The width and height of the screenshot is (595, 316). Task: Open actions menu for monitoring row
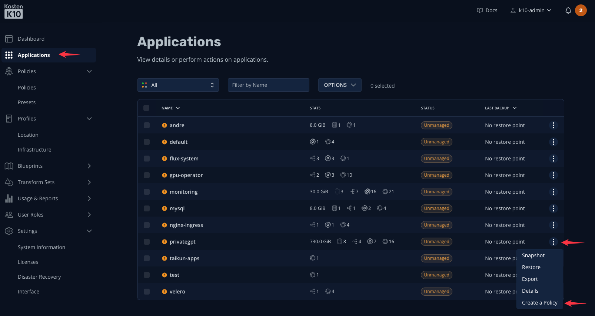[x=553, y=192]
